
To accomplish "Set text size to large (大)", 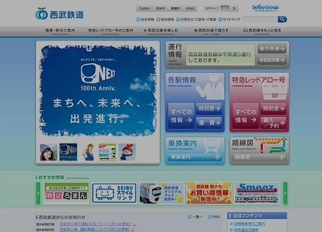I will coord(234,8).
